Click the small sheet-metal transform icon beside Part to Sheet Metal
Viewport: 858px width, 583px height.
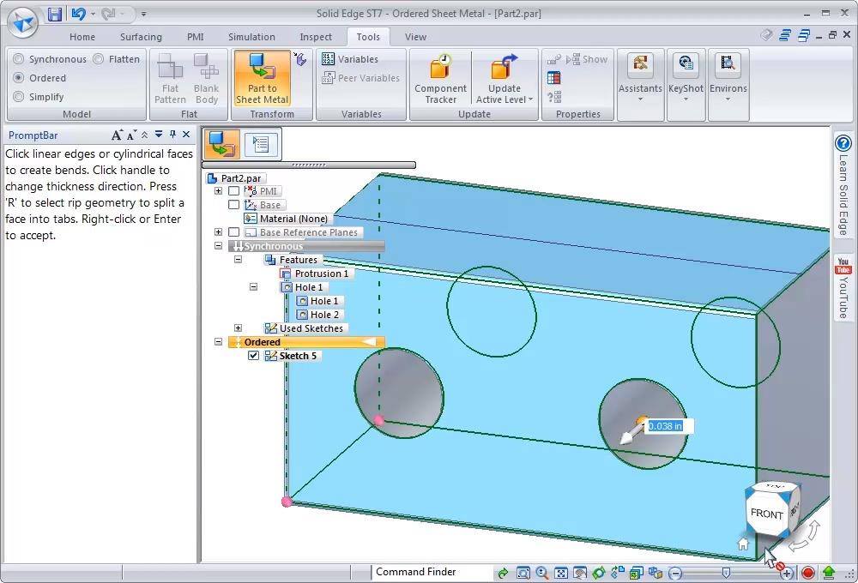pos(299,58)
